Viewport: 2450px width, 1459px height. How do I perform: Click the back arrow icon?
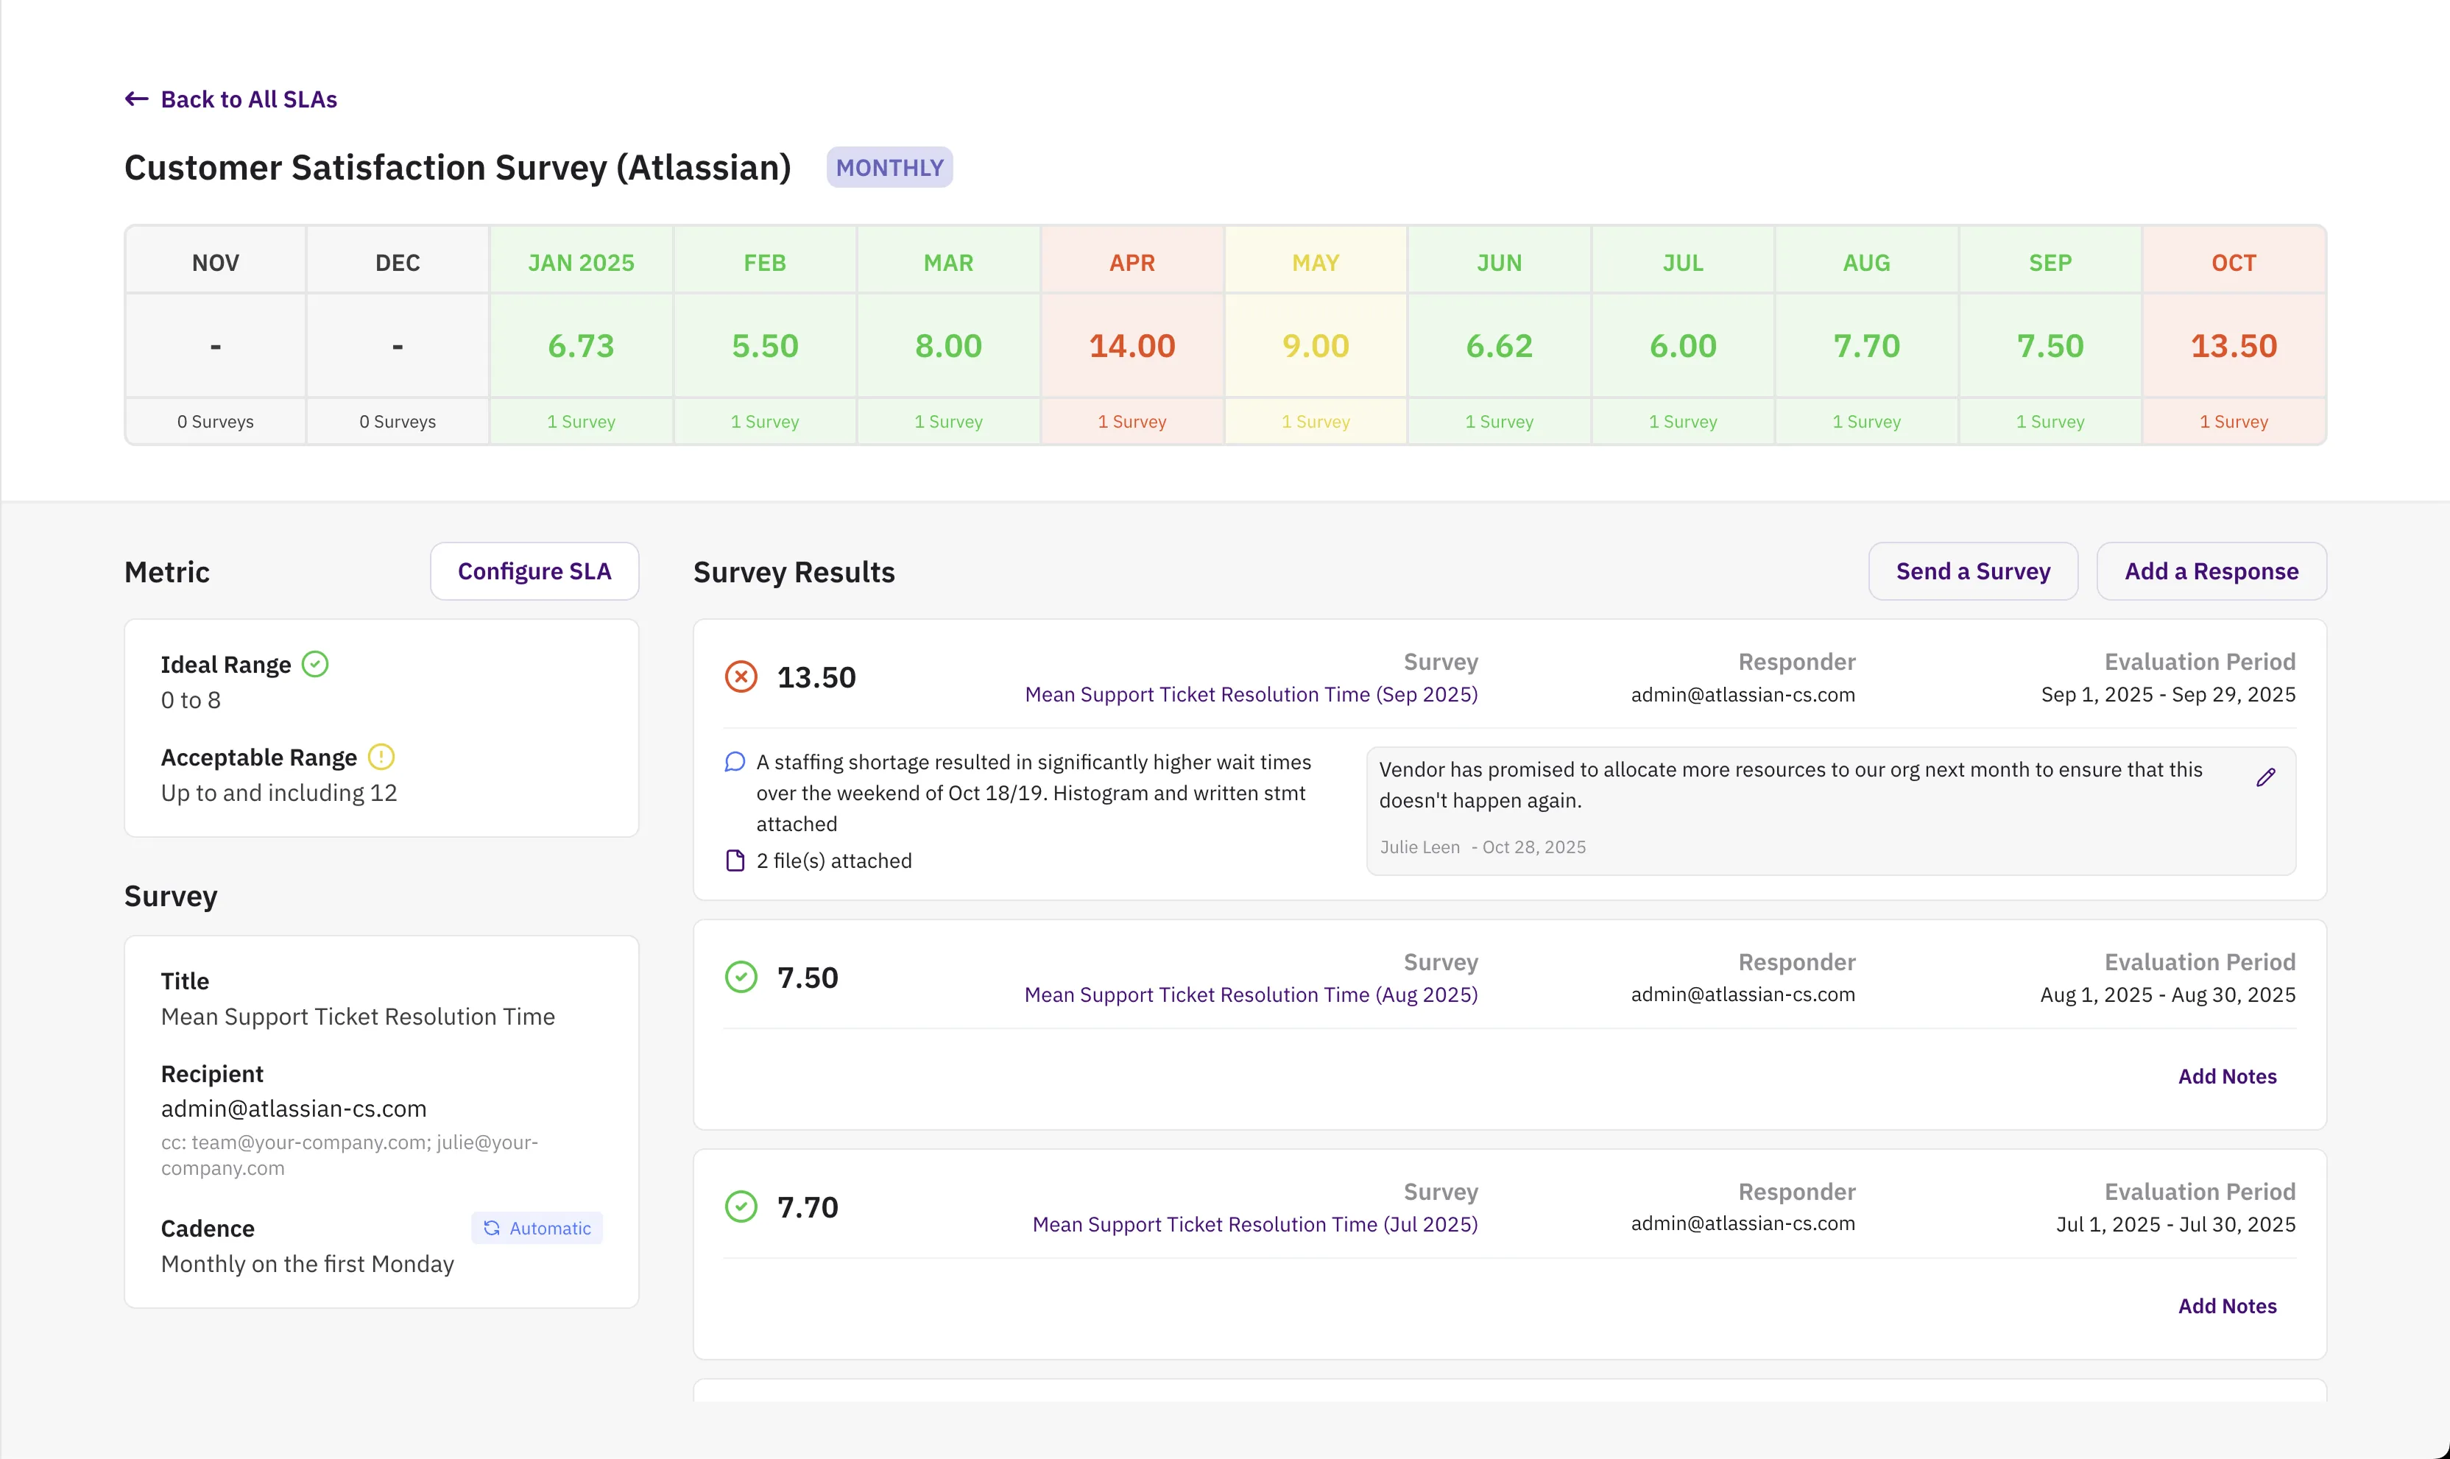coord(135,99)
